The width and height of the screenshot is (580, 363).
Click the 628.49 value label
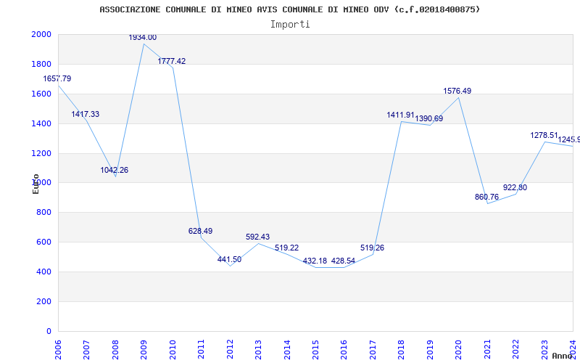[x=200, y=231]
